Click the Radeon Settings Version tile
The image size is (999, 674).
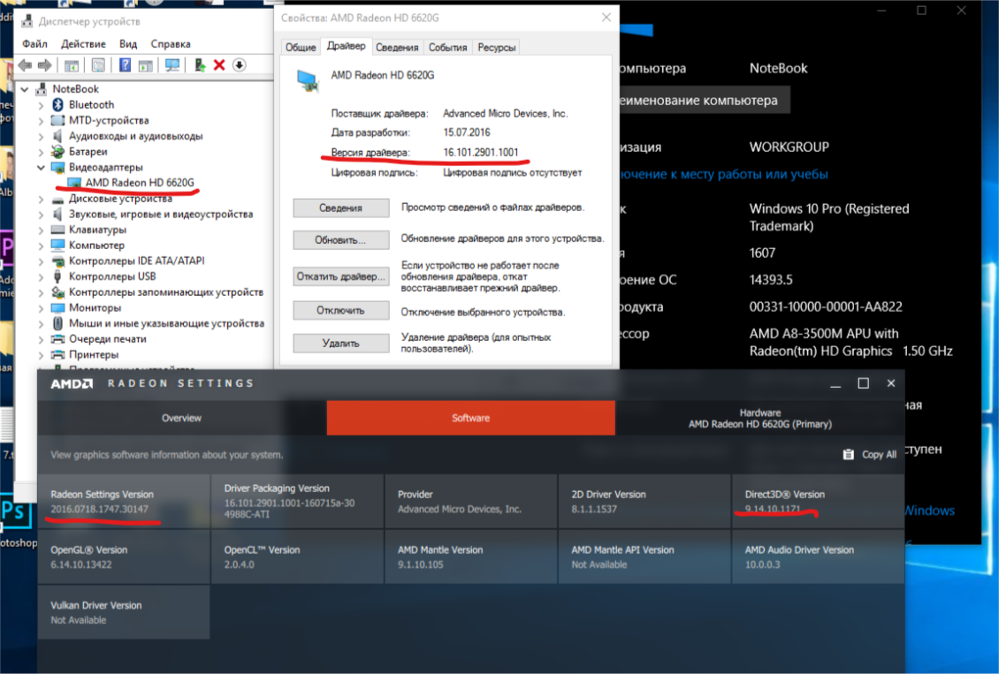click(124, 502)
